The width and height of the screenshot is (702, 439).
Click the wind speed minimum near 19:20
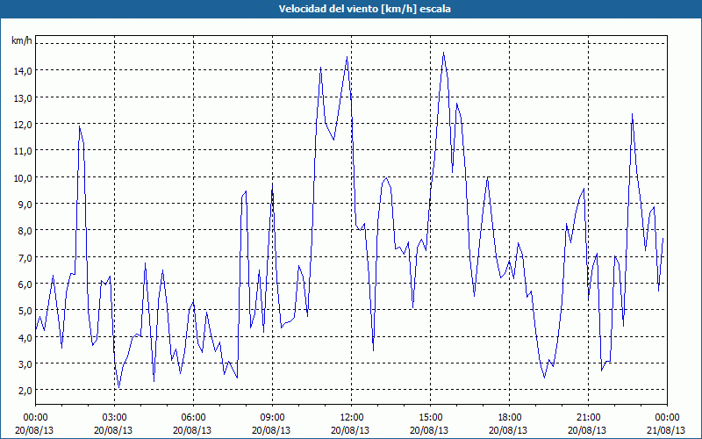(544, 378)
